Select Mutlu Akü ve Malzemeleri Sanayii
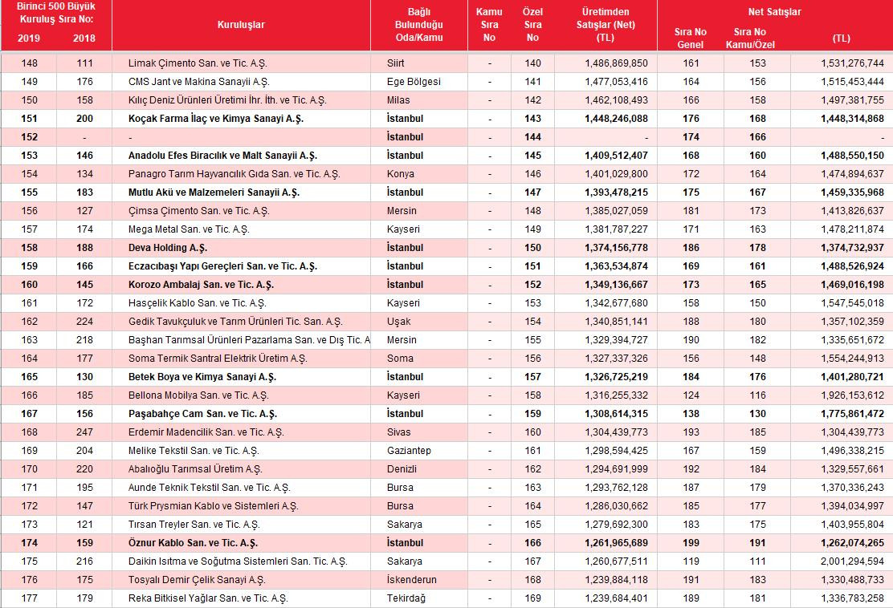This screenshot has height=608, width=893. pos(214,193)
